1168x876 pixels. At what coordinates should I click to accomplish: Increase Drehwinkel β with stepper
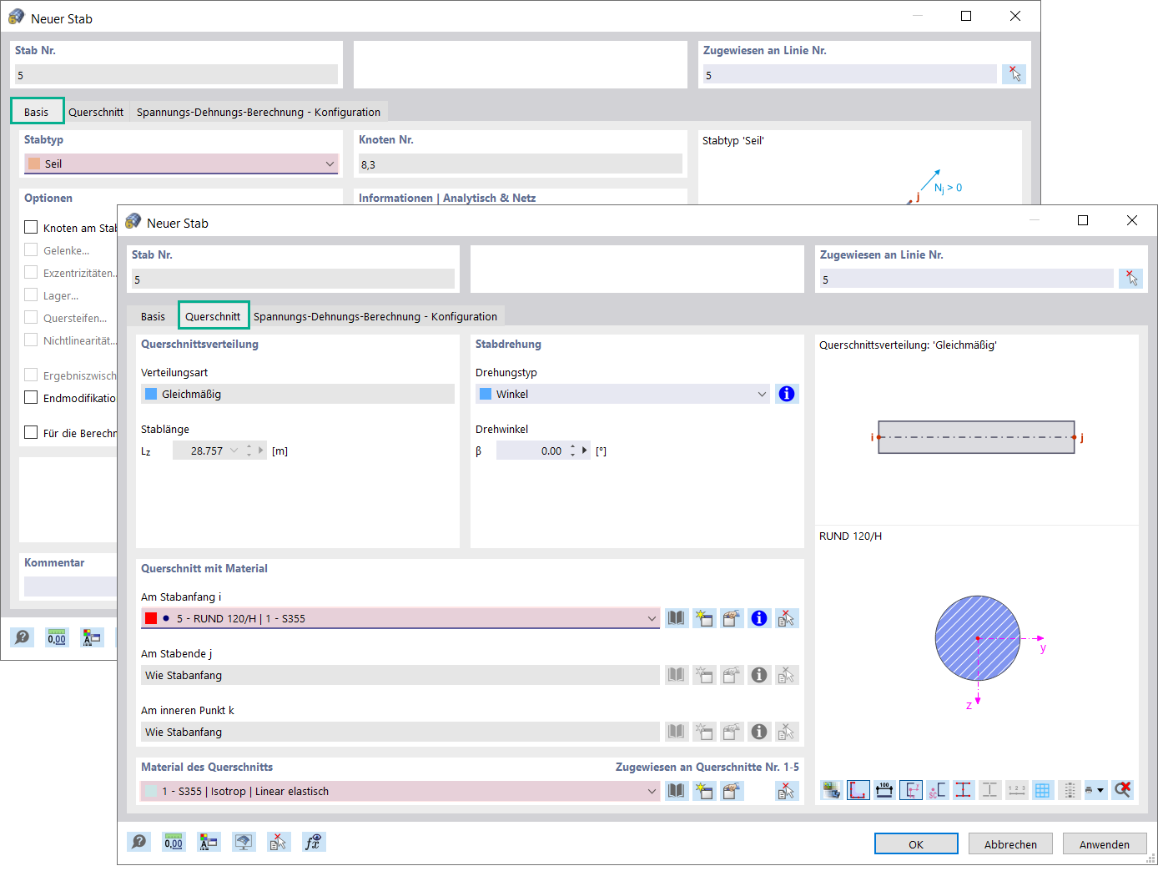tap(573, 447)
